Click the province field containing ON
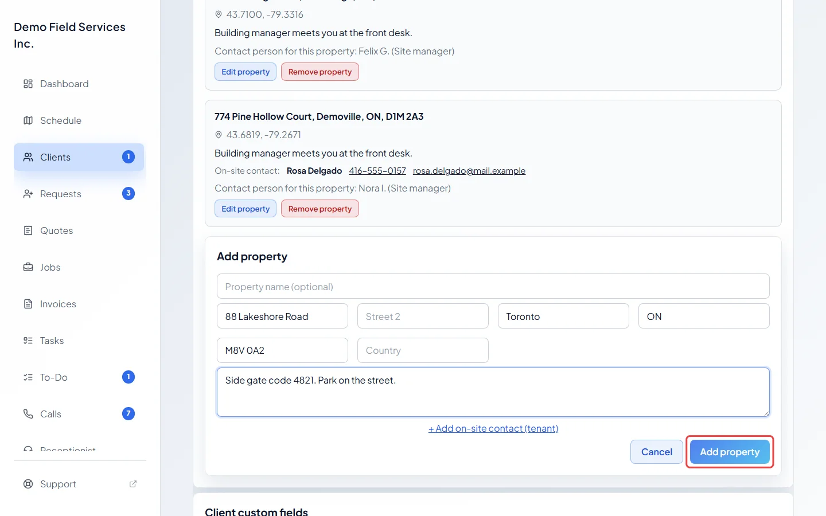 (704, 316)
